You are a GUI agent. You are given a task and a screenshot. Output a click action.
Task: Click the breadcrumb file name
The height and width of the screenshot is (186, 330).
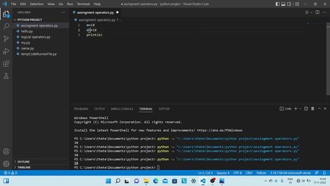(x=97, y=20)
